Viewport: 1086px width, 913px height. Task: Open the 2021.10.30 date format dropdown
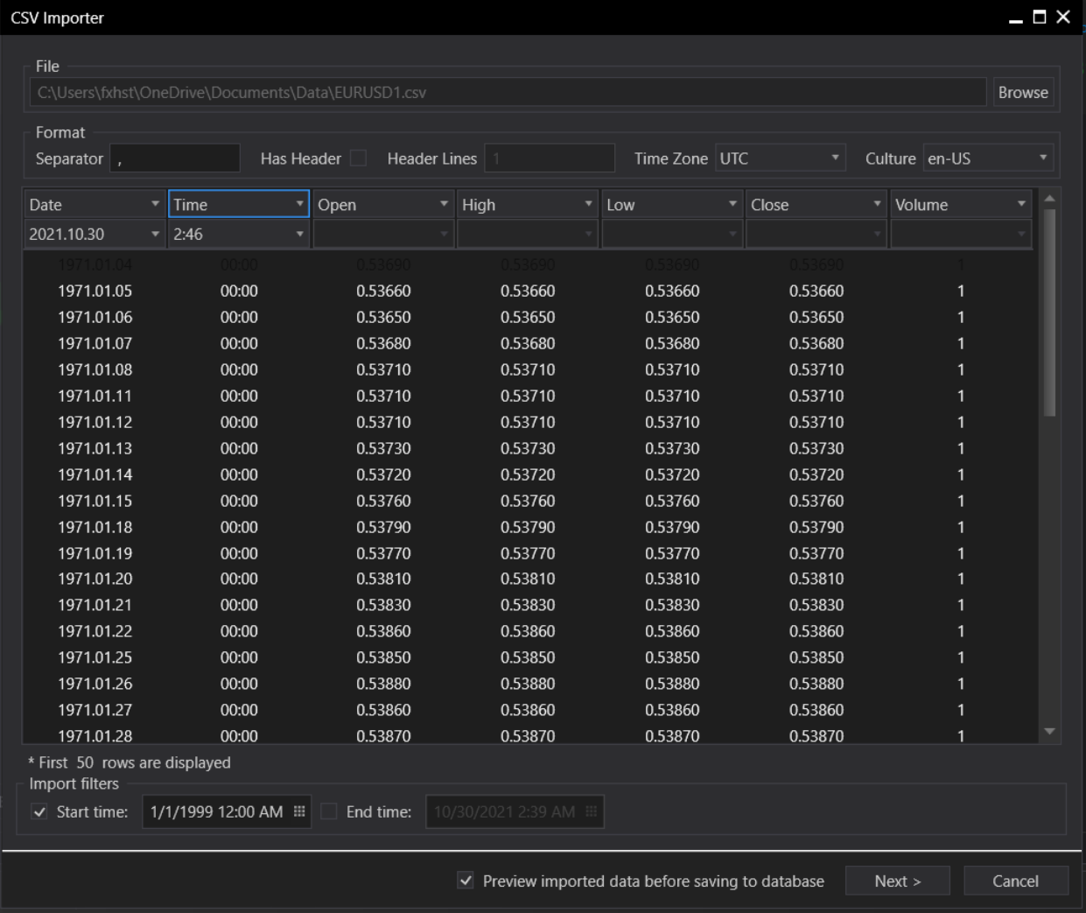[x=95, y=234]
